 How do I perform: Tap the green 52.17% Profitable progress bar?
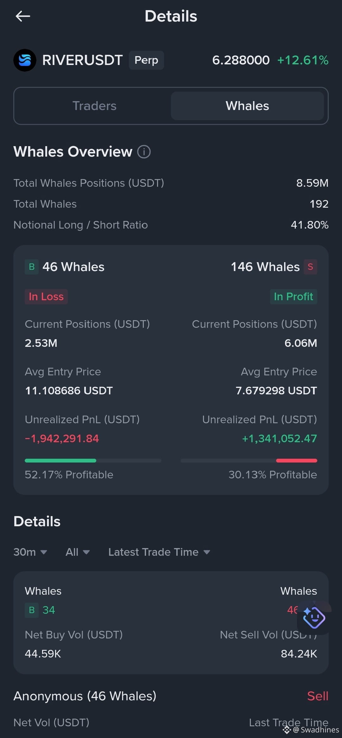60,460
